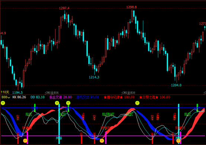206x145 pixels.
Task: Click the 1214.3 trough price label
Action: click(x=94, y=77)
